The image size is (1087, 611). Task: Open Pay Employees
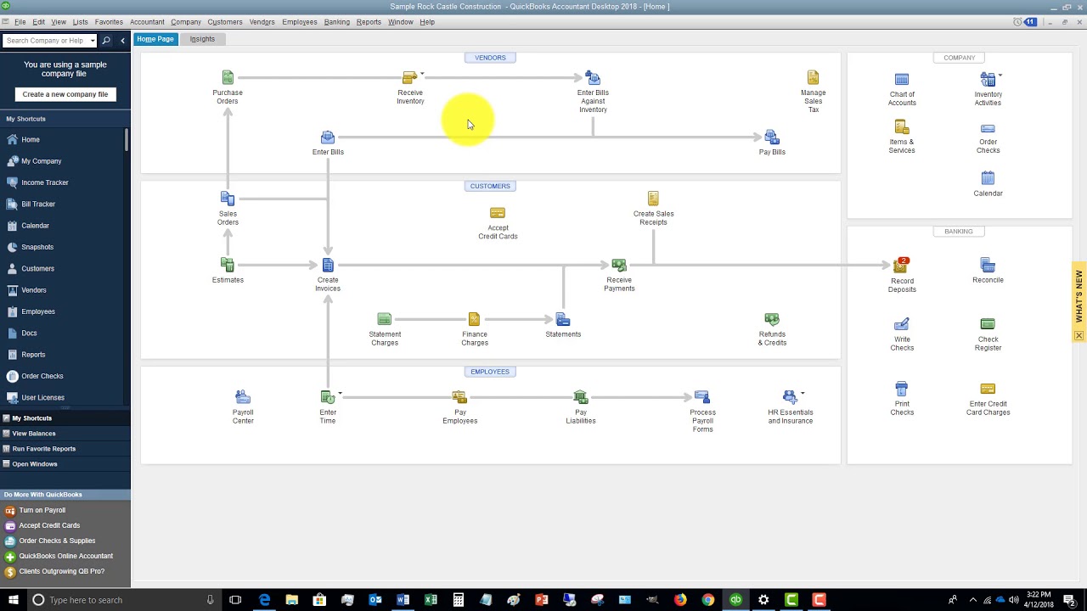click(x=459, y=397)
